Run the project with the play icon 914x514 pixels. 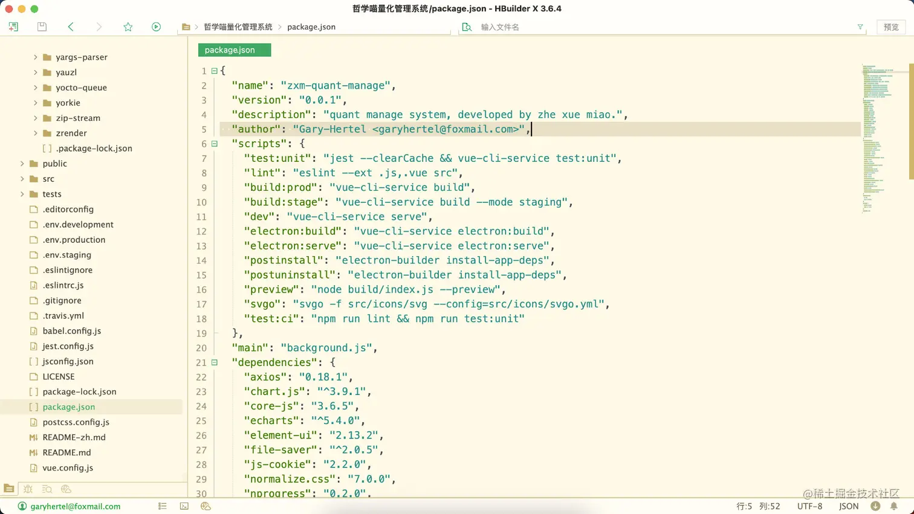(x=156, y=27)
